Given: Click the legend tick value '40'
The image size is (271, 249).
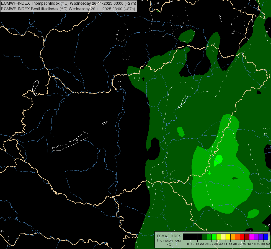Looking at the screenshot, I should [249, 244].
